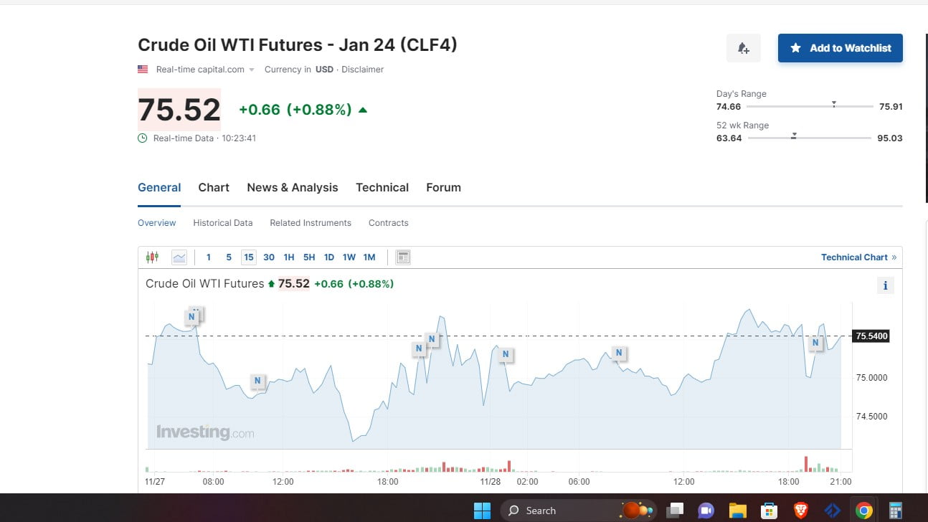Image resolution: width=928 pixels, height=522 pixels.
Task: Click the chart info 'i' icon
Action: click(x=885, y=285)
